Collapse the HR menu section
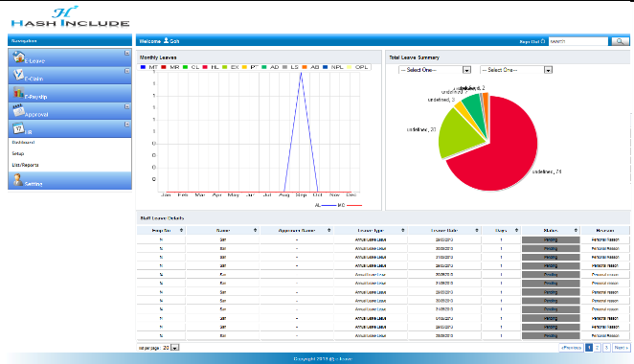This screenshot has height=364, width=634. click(127, 125)
